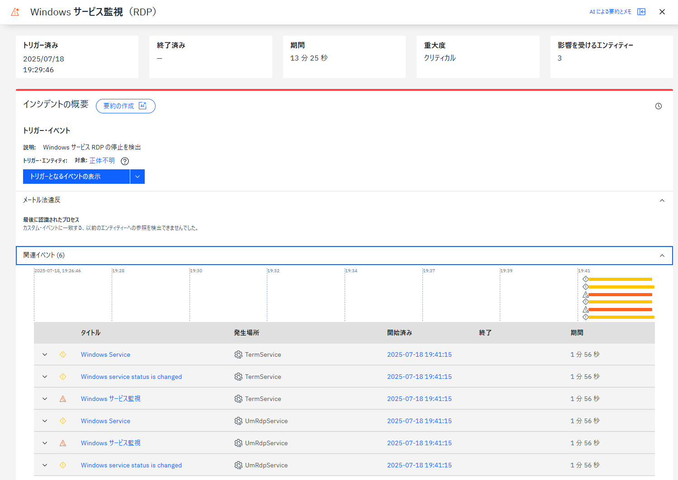Click the yellow diamond icon on UmRdpService status changed row
The width and height of the screenshot is (678, 480).
coord(63,465)
